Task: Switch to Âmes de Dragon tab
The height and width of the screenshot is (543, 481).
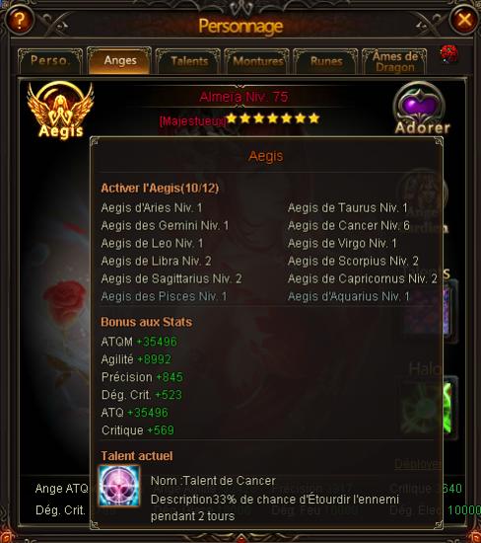Action: tap(394, 61)
